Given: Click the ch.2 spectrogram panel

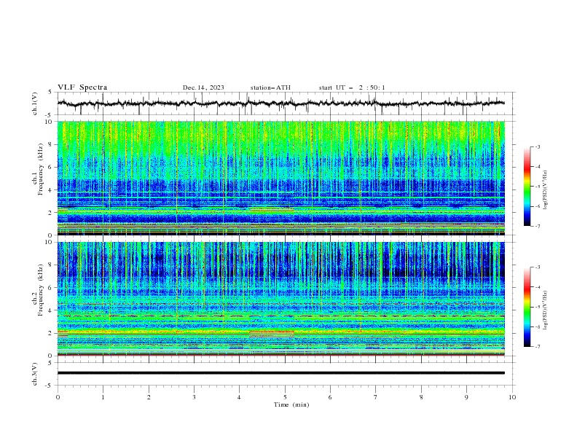Looking at the screenshot, I should click(x=280, y=299).
